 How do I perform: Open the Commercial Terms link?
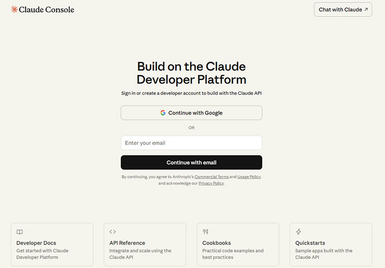212,177
